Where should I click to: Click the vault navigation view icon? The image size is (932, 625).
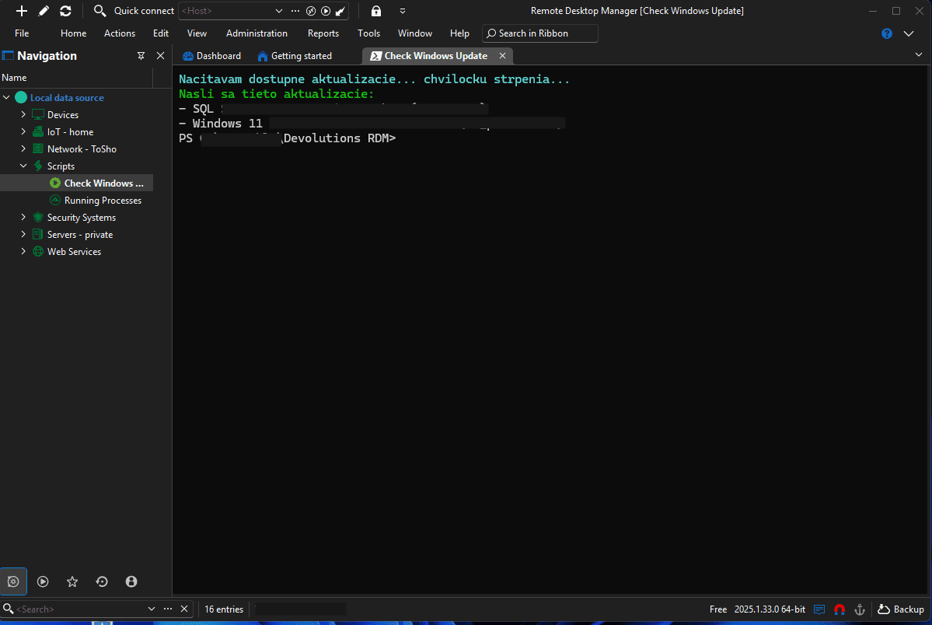pyautogui.click(x=13, y=581)
